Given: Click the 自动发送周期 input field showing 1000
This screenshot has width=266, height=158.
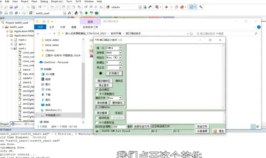Looking at the screenshot, I should tap(118, 127).
